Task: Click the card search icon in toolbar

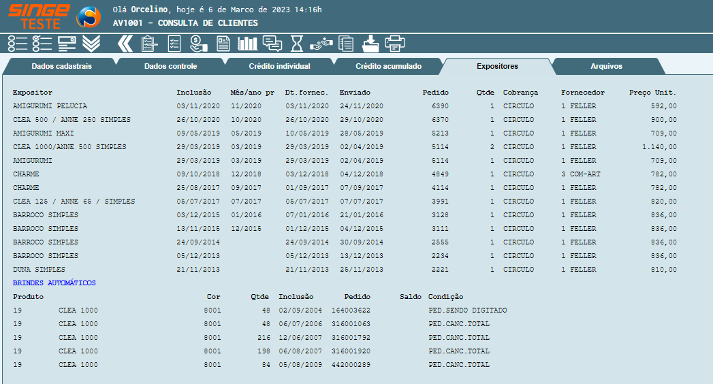Action: 67,44
